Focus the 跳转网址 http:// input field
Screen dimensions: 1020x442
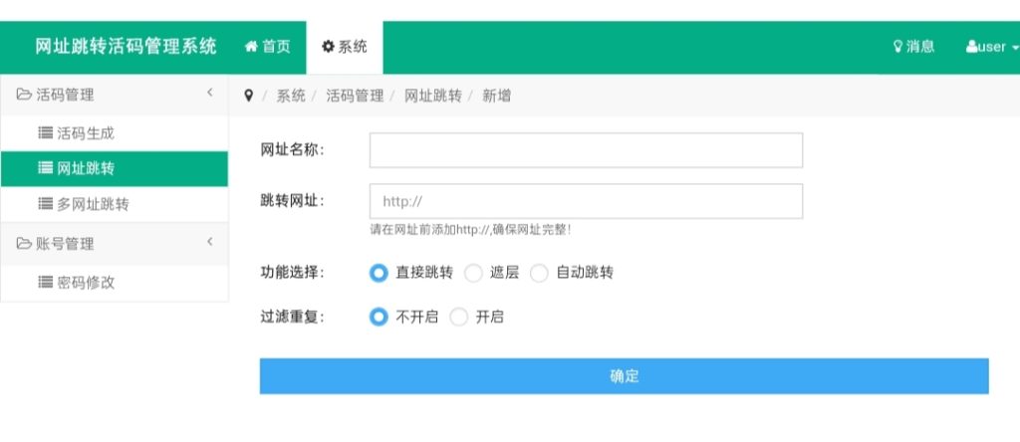586,201
